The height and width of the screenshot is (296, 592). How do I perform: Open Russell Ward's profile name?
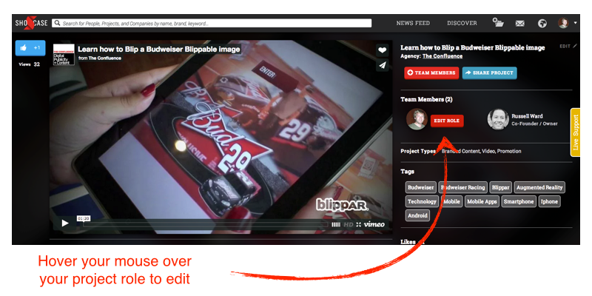coord(527,116)
